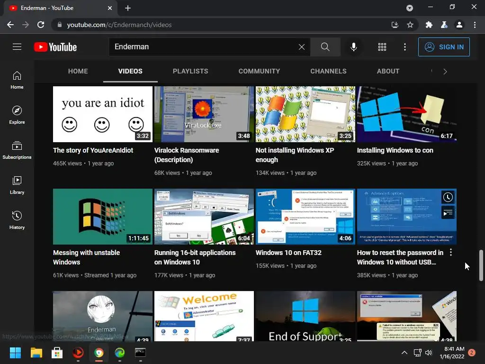The height and width of the screenshot is (364, 485).
Task: Click the flask labs icon in the toolbar
Action: [x=444, y=25]
